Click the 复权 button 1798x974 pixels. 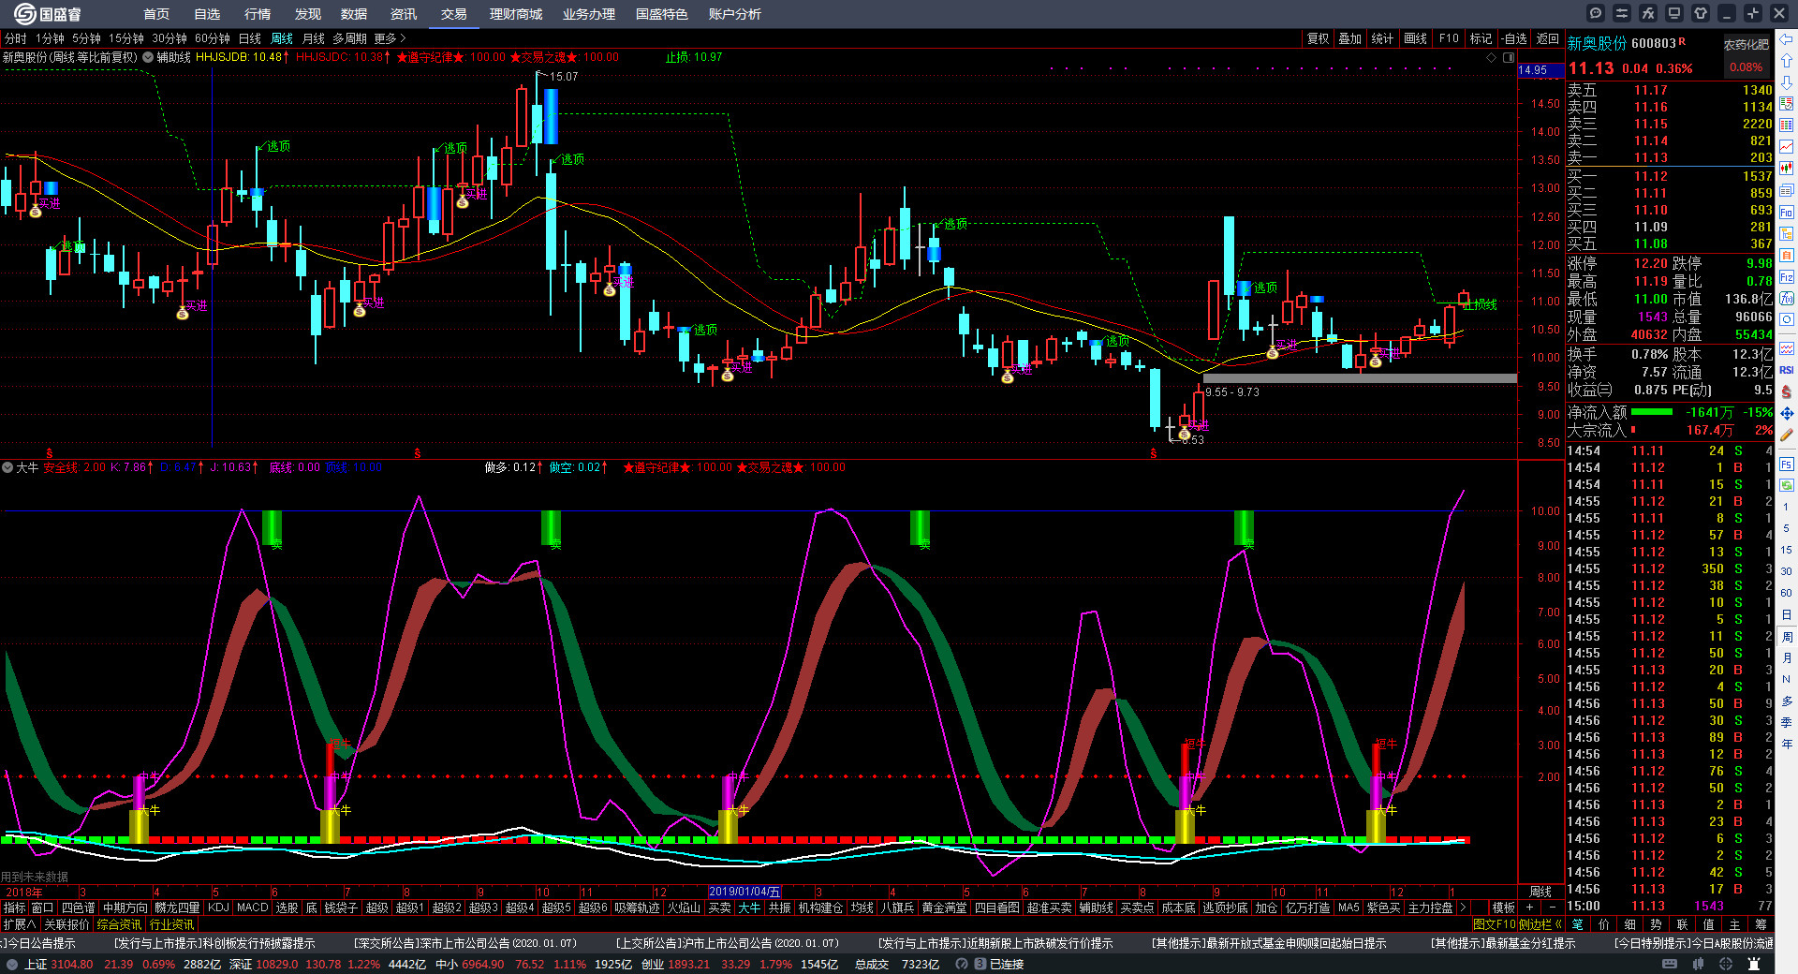1319,38
